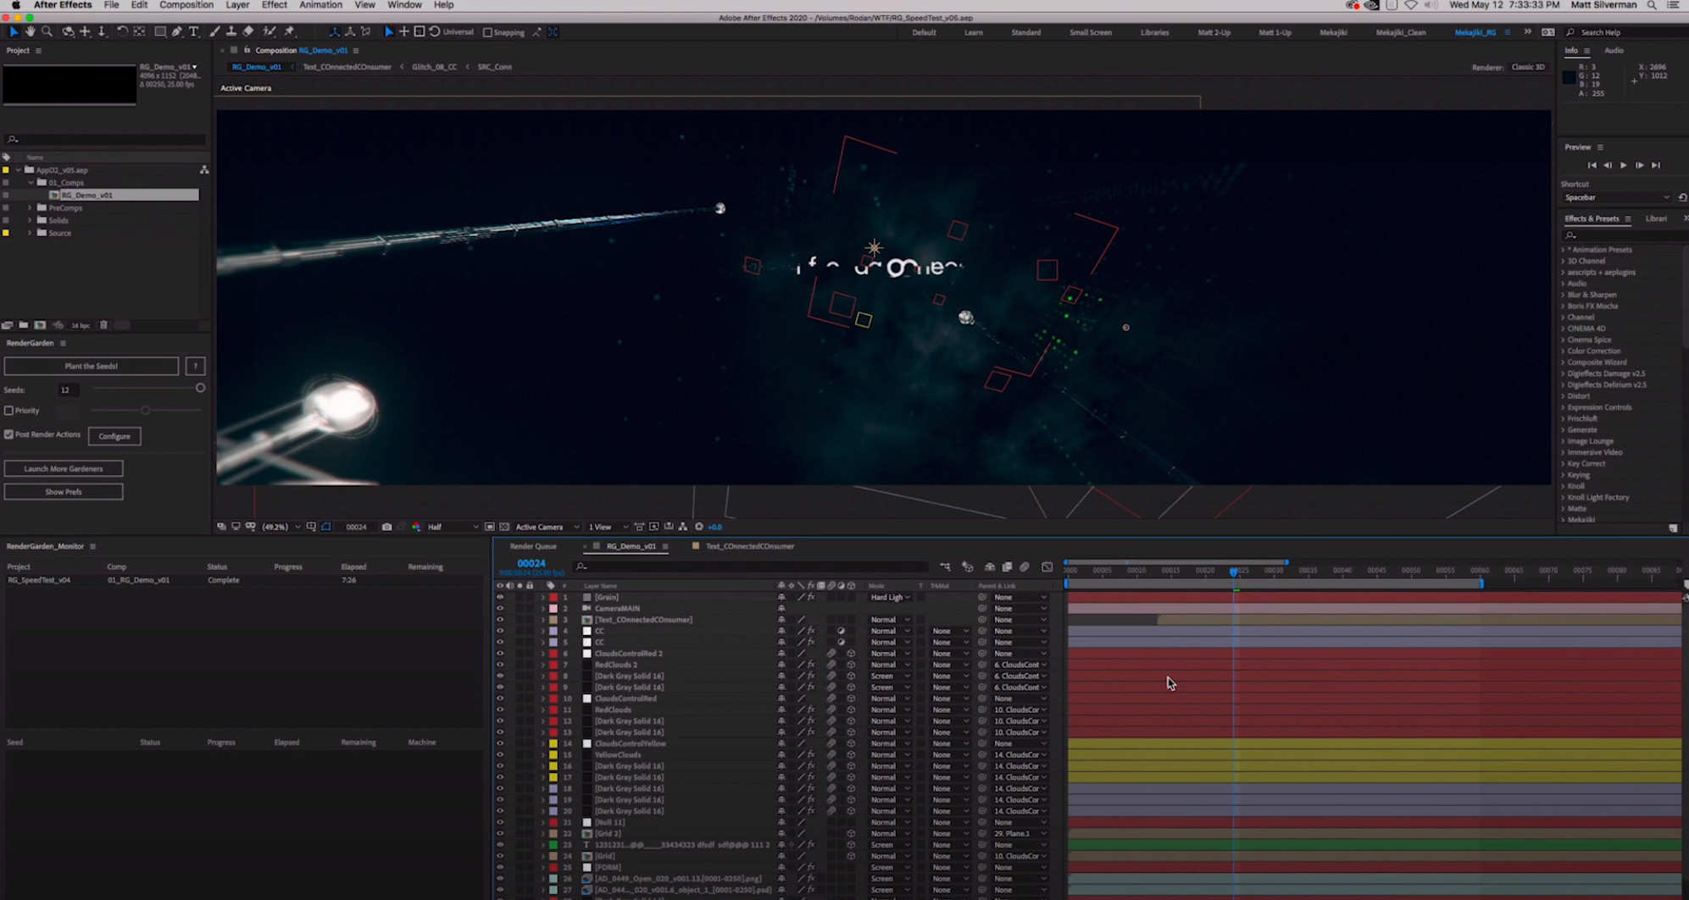The width and height of the screenshot is (1689, 900).
Task: Select the Zoom magnifier tool
Action: 47,31
